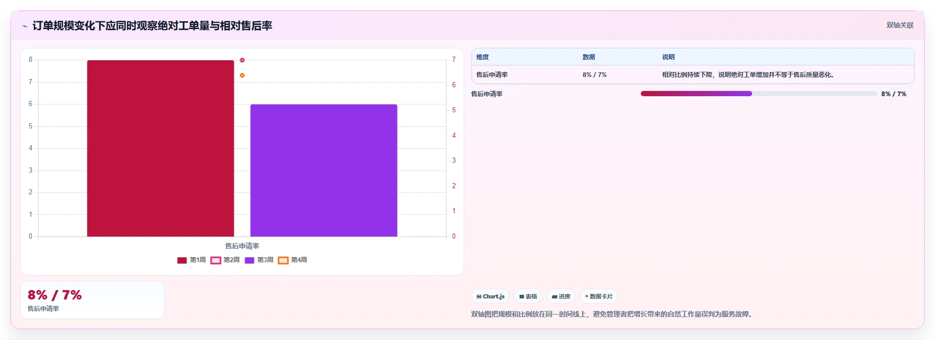Toggle the 第1周 legend entry

pyautogui.click(x=191, y=260)
